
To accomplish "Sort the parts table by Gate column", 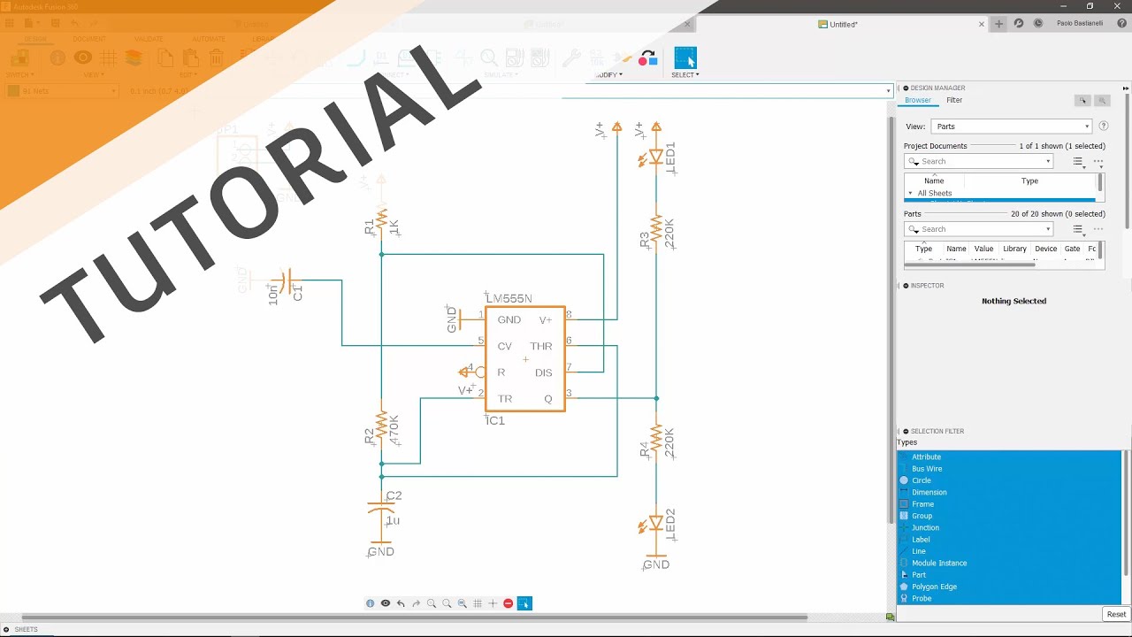I will point(1072,249).
